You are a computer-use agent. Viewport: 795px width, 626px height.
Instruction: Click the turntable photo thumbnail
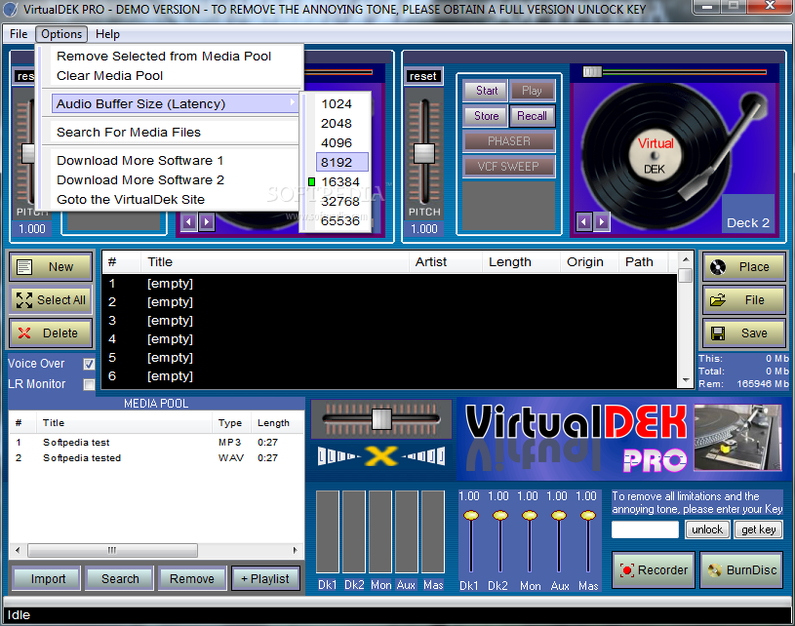[737, 438]
